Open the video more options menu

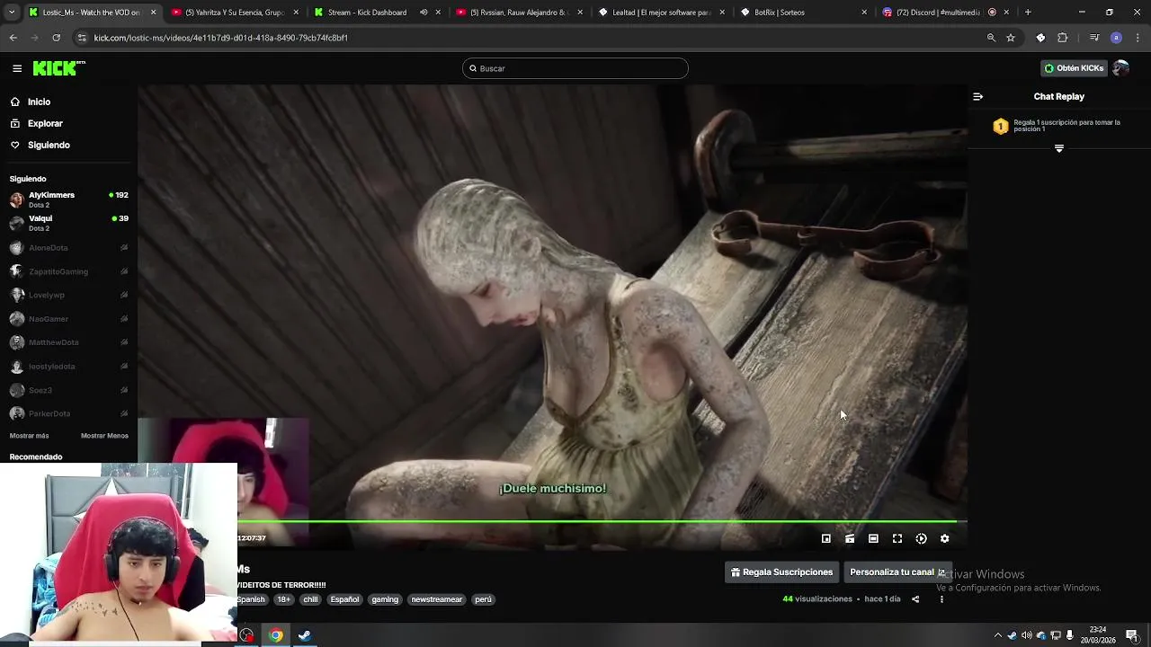tap(941, 599)
